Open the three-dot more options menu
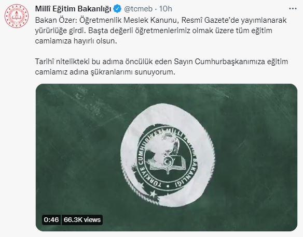Viewport: 303px width, 237px height. 293,9
